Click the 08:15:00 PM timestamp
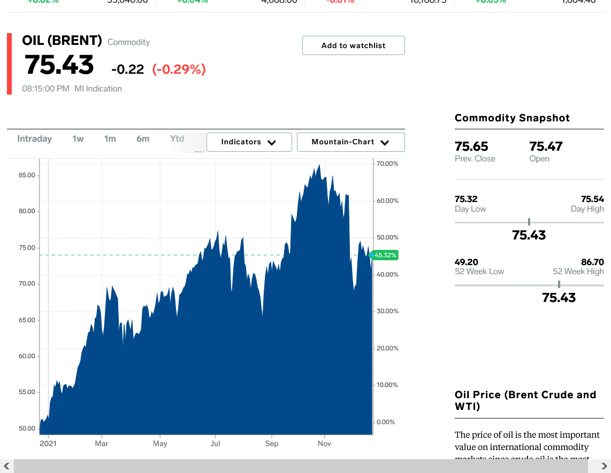Image resolution: width=611 pixels, height=473 pixels. click(45, 89)
